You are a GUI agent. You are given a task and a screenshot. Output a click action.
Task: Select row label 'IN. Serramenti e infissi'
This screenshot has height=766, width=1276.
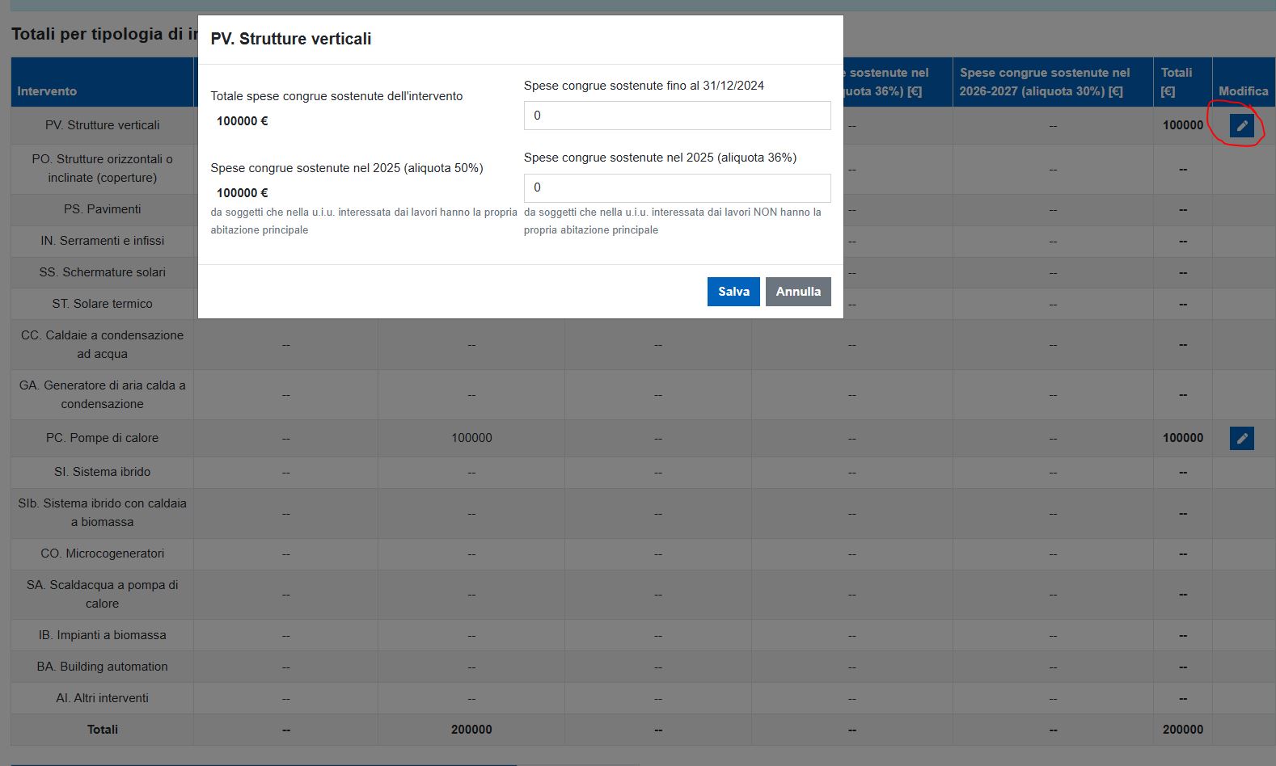(103, 241)
